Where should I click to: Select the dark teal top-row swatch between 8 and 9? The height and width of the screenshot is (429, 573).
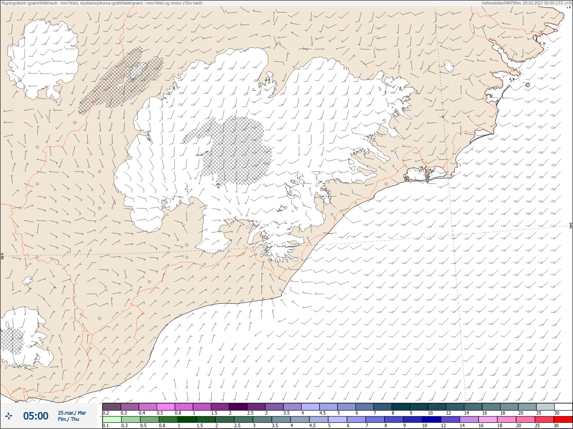[x=401, y=407]
